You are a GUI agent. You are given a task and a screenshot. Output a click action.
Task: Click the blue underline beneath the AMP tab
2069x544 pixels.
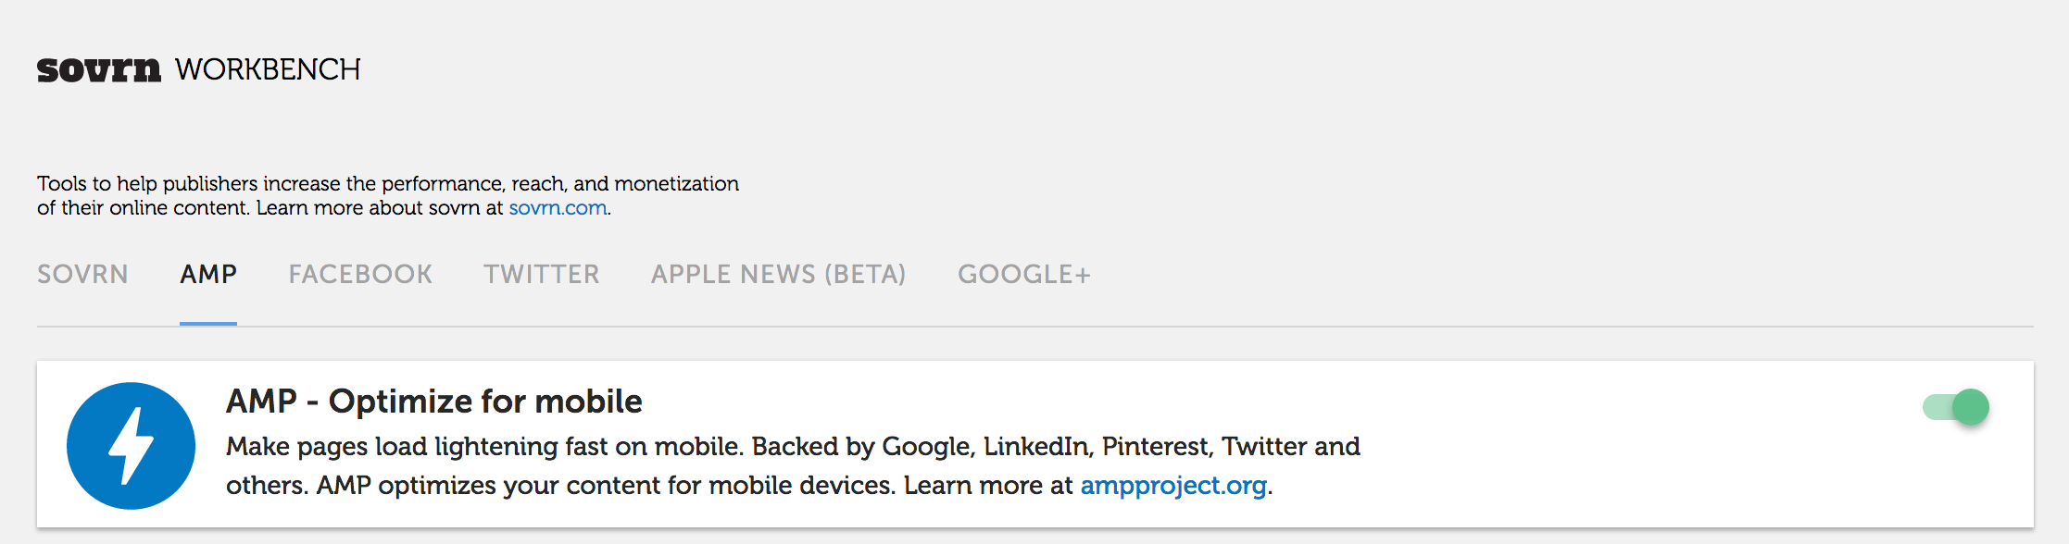(208, 324)
